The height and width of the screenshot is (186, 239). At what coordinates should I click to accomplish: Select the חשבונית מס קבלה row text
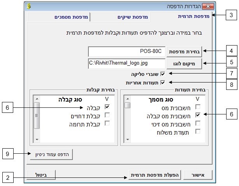[x=169, y=116]
